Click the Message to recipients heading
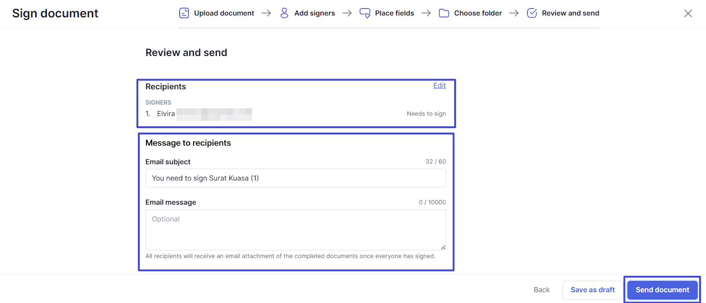Screen dimensions: 706x303 [x=188, y=143]
